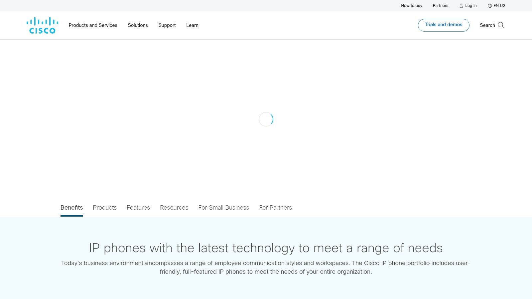Click the paragraph starting 'Today's business environment'

(x=266, y=267)
